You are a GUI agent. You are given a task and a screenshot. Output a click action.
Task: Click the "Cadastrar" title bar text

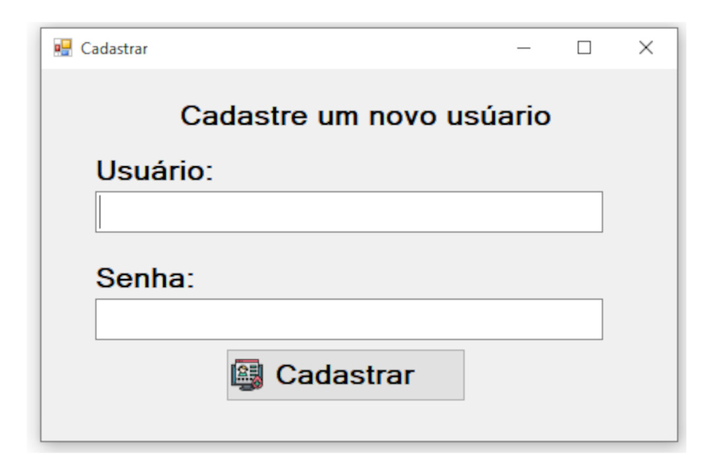click(114, 49)
